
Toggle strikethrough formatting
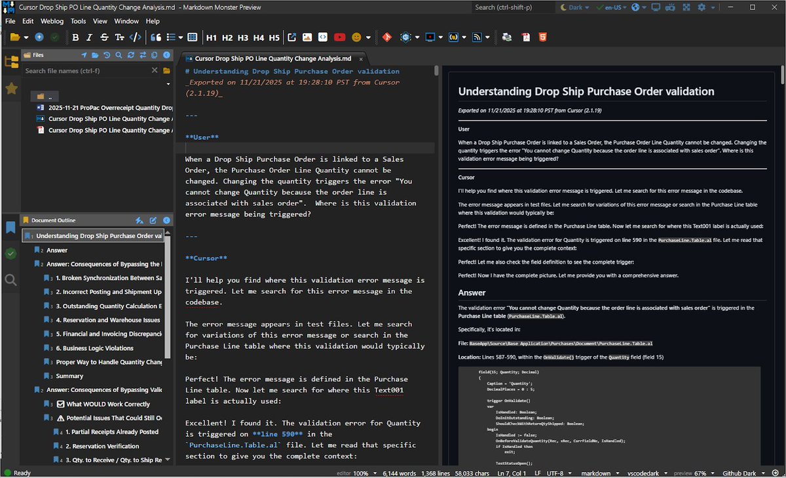tap(103, 37)
